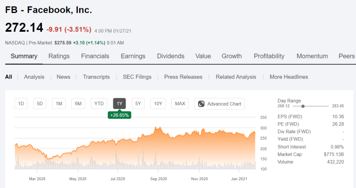Image resolution: width=356 pixels, height=188 pixels.
Task: Open the More Headlines link
Action: pyautogui.click(x=289, y=77)
